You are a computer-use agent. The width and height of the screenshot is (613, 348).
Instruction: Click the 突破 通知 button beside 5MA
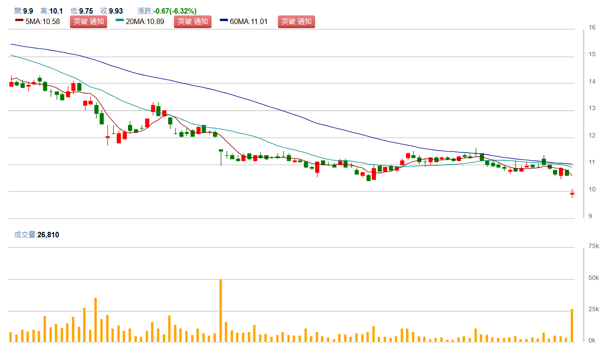tap(89, 21)
